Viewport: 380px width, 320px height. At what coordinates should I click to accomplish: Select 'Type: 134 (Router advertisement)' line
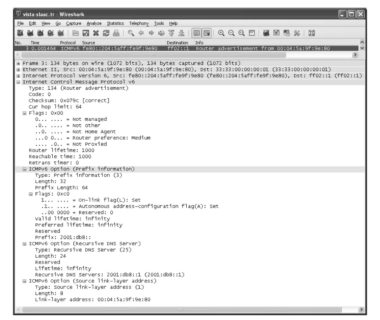pos(78,88)
